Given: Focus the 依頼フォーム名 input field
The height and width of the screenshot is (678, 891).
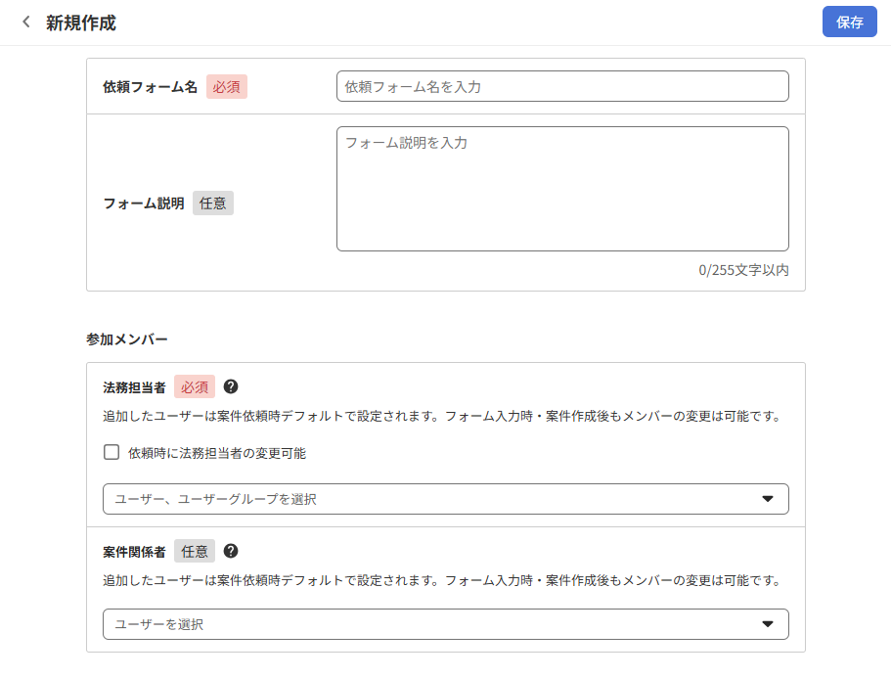Looking at the screenshot, I should pos(562,86).
